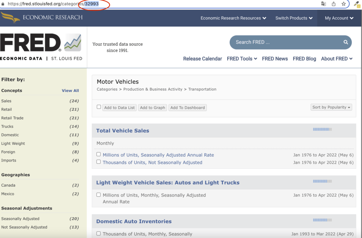Filter by Trucks concept
Image resolution: width=362 pixels, height=238 pixels.
pos(7,126)
